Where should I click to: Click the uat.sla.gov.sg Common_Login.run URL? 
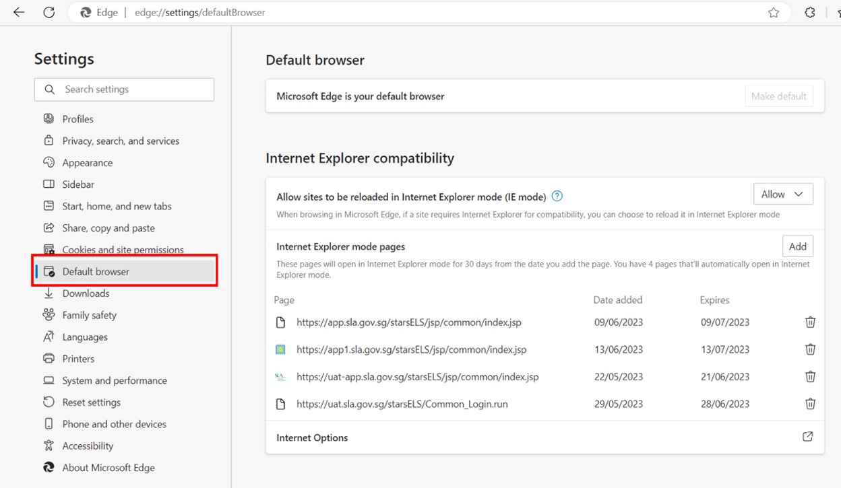[402, 404]
